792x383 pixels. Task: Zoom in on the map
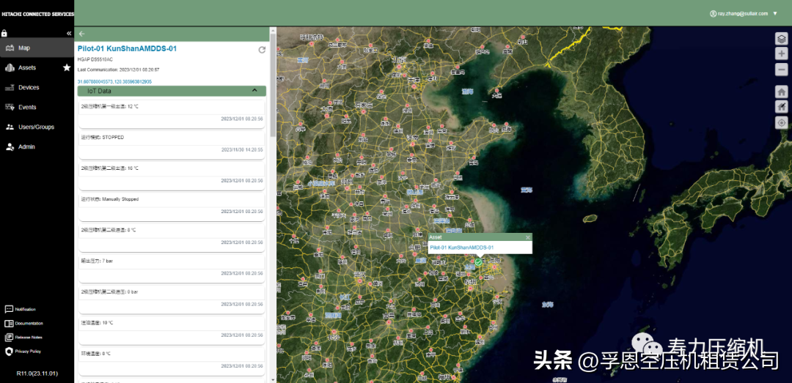point(782,54)
